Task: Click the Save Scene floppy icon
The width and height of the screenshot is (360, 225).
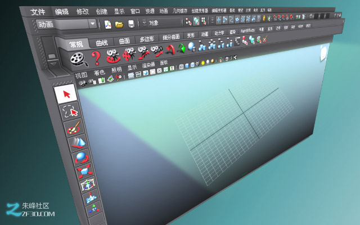Action: tap(131, 24)
